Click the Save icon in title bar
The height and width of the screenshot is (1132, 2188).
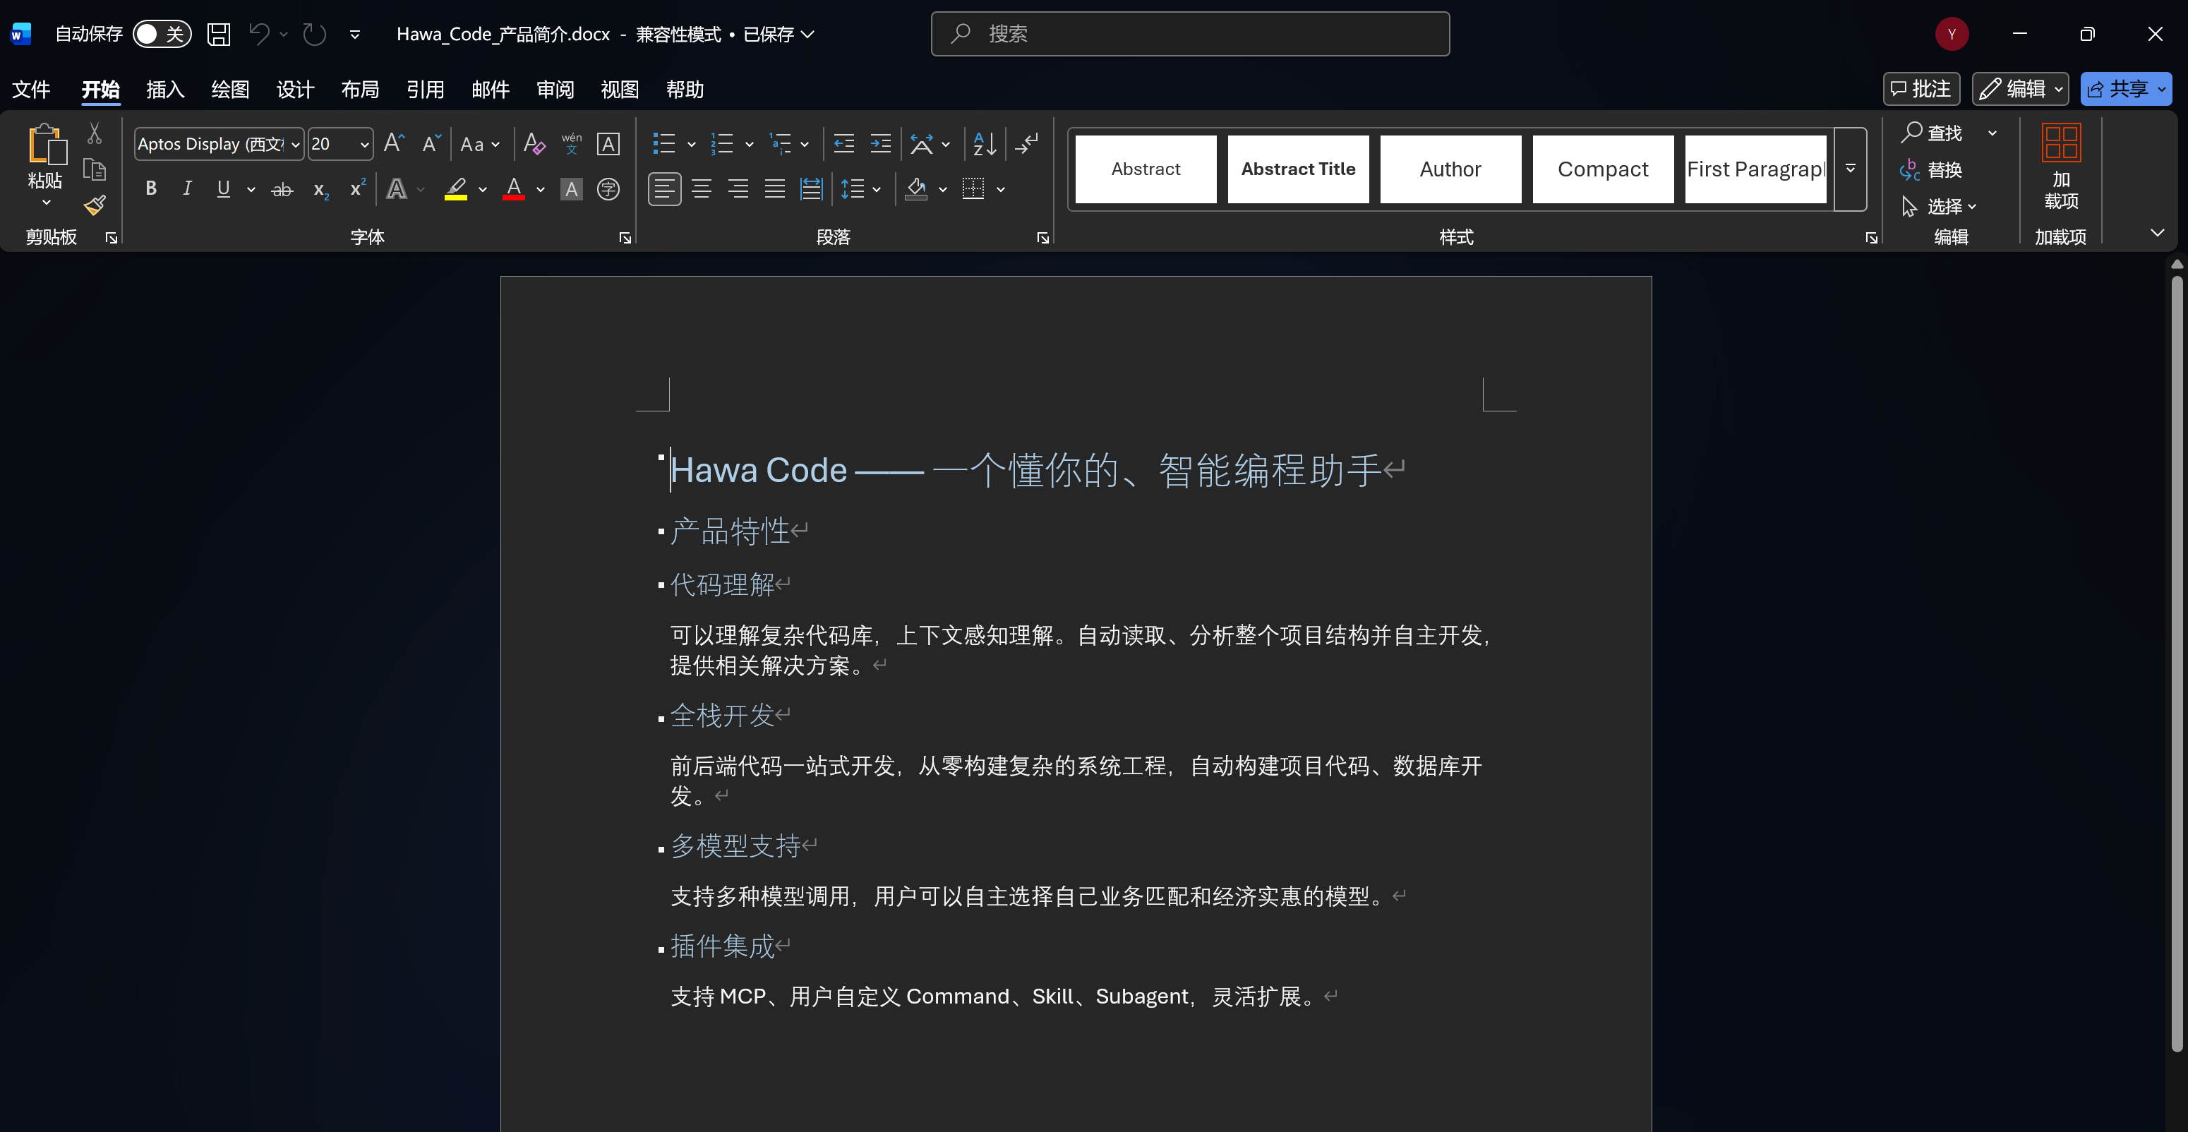coord(218,34)
